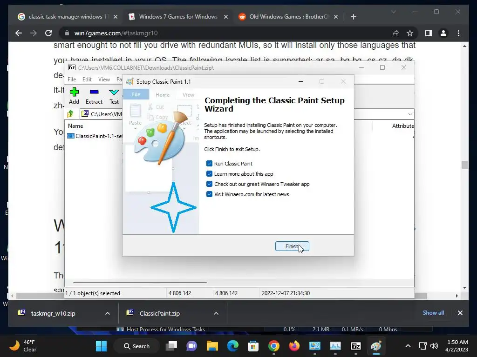Image resolution: width=477 pixels, height=357 pixels.
Task: Click the Extract icon in 7-Zip toolbar
Action: 94,96
